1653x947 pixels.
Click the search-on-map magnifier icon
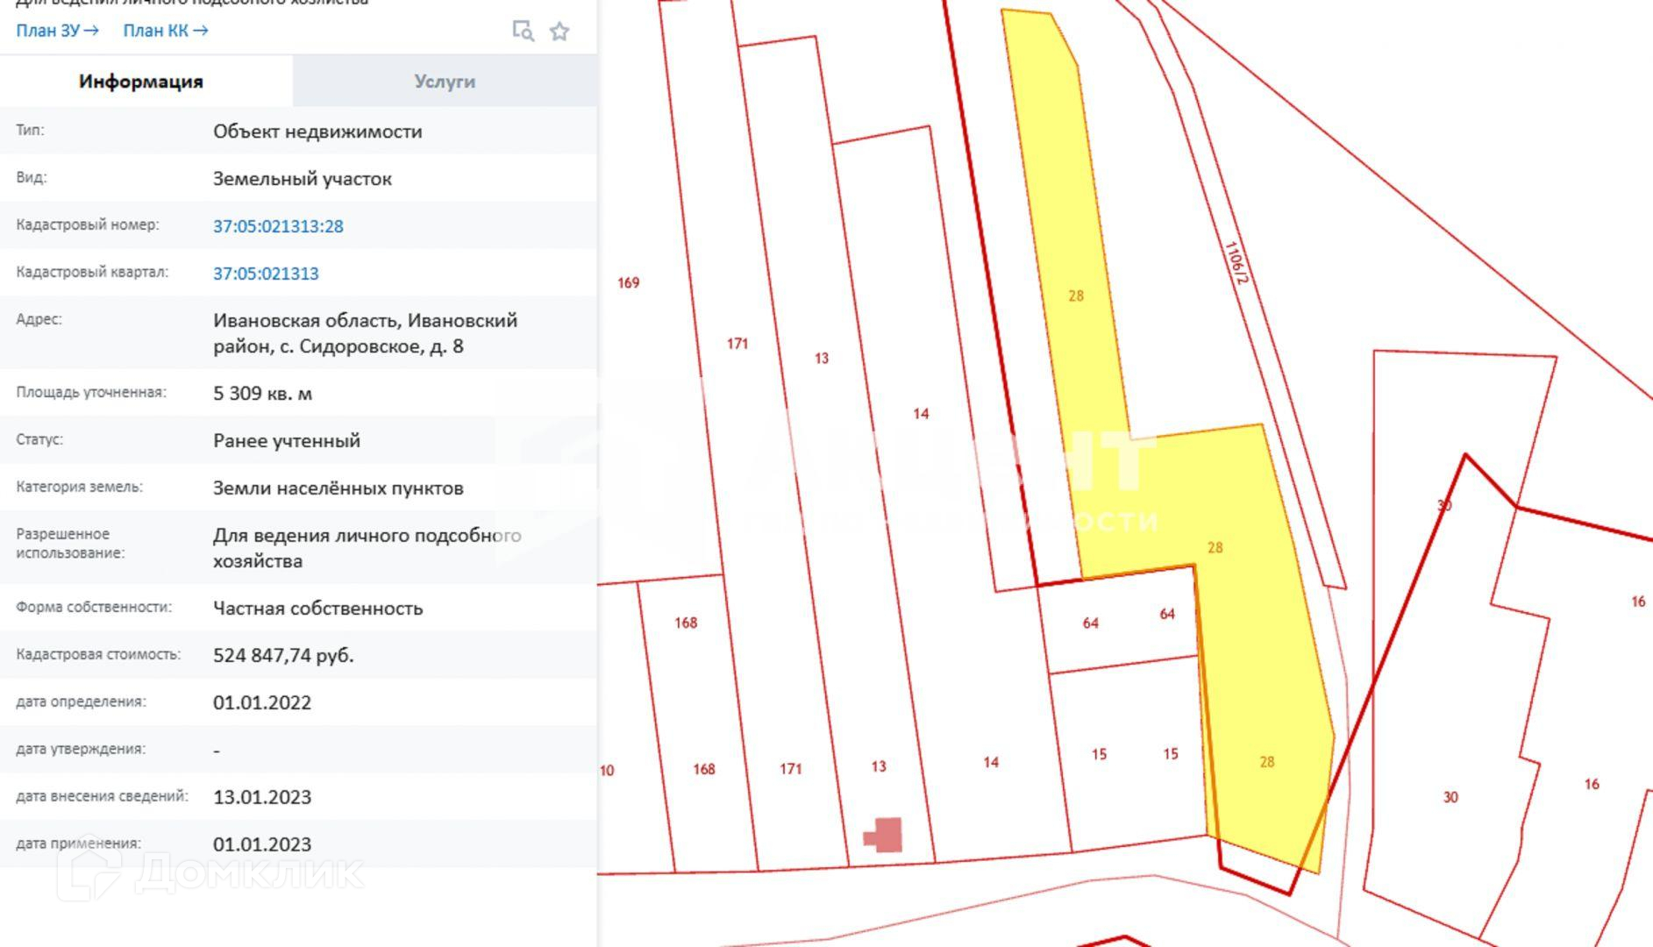point(523,31)
